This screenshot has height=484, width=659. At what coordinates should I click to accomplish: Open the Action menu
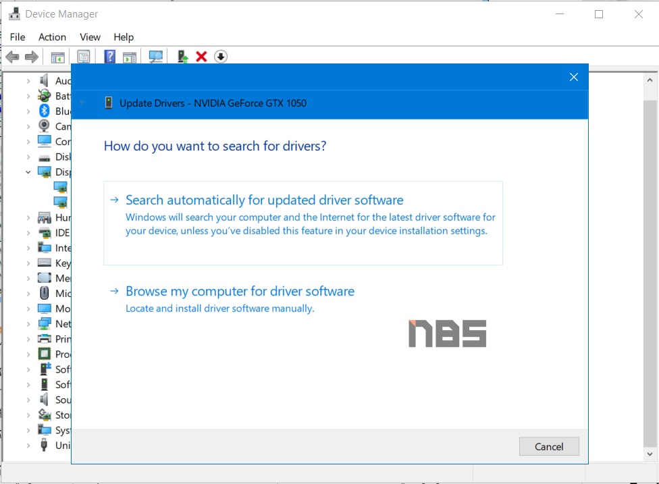tap(52, 37)
